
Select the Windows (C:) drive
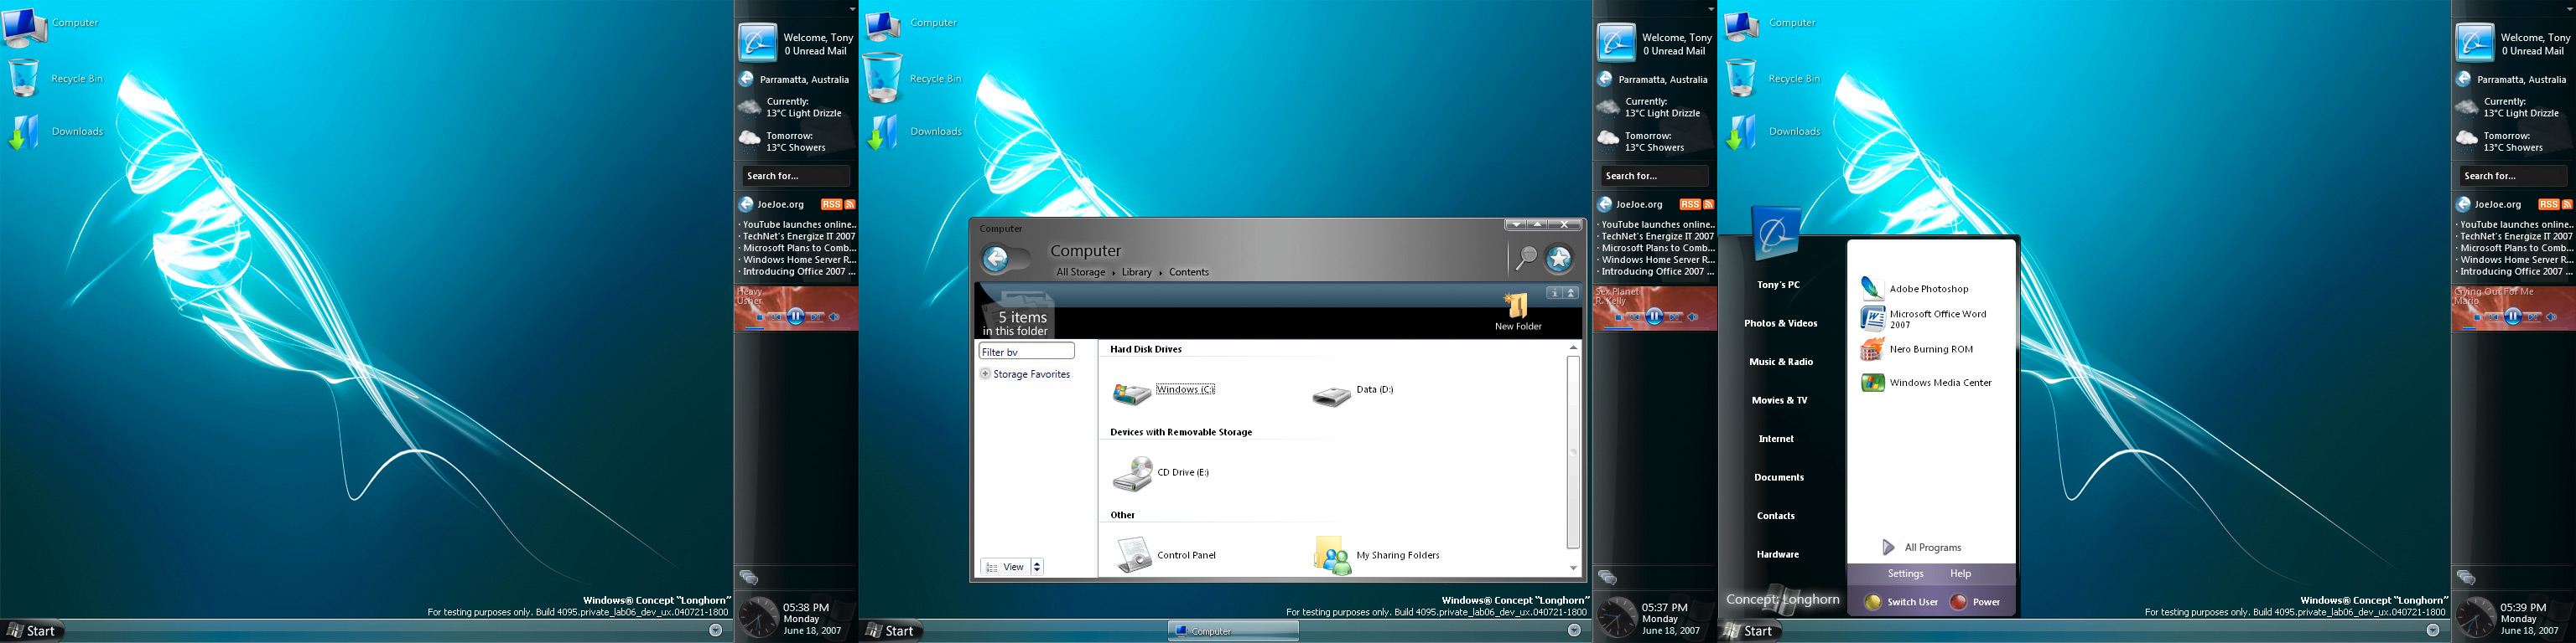tap(1164, 393)
